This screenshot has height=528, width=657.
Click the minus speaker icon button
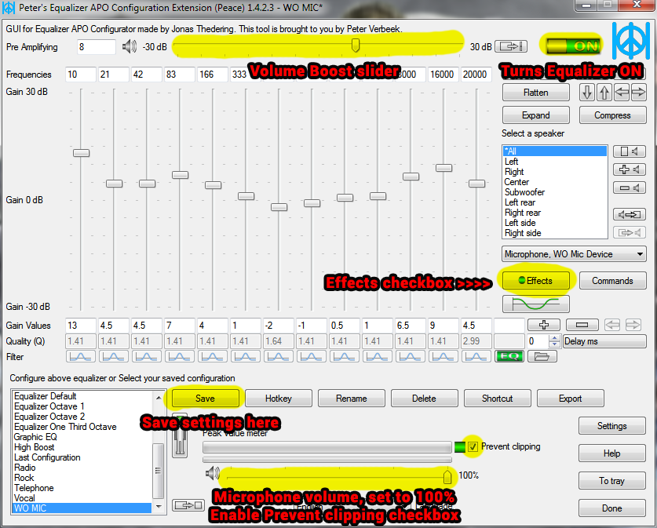point(630,188)
